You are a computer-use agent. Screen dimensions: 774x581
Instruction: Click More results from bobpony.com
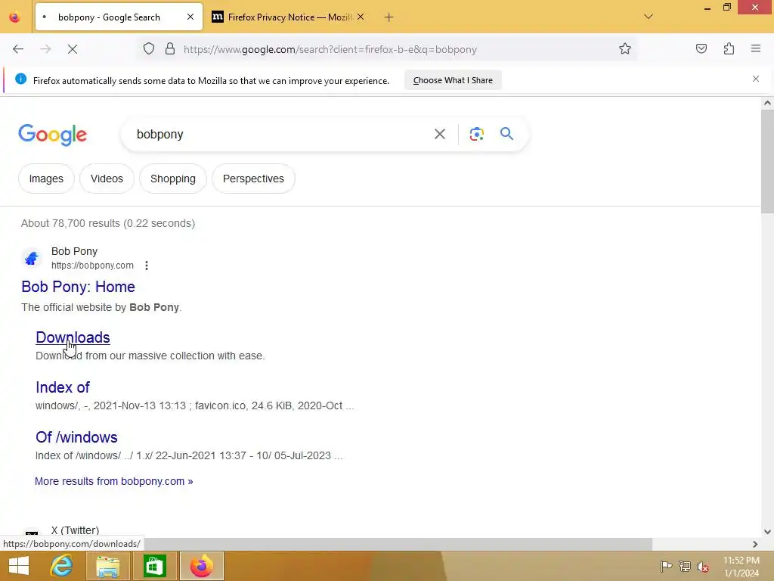(113, 481)
